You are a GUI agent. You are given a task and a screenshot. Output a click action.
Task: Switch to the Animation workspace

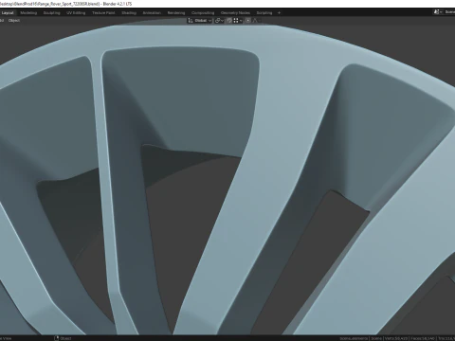click(x=152, y=13)
